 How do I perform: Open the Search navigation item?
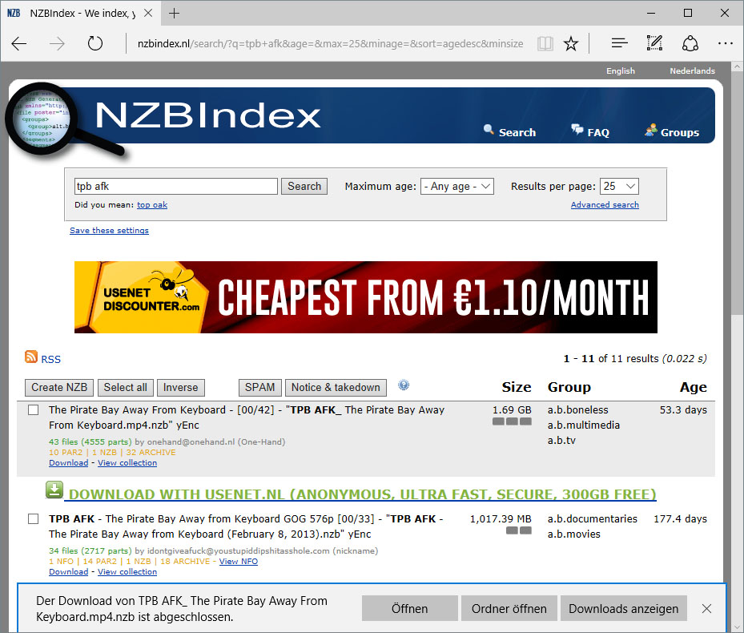[509, 131]
